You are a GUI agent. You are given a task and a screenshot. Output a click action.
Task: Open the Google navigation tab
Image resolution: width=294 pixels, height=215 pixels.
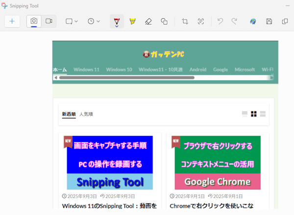tap(220, 70)
